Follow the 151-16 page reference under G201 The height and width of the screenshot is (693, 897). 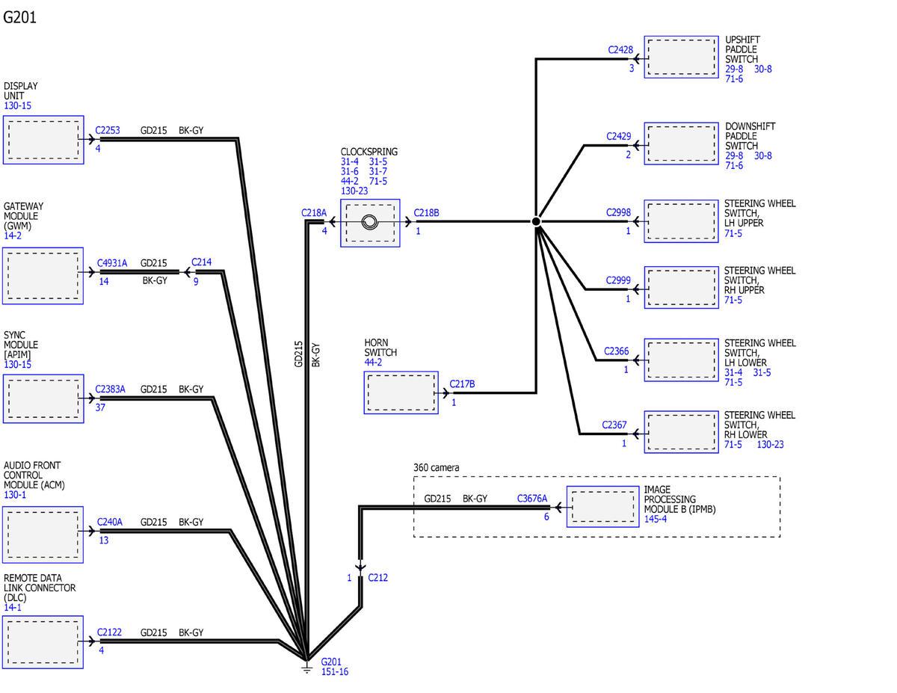tap(334, 672)
